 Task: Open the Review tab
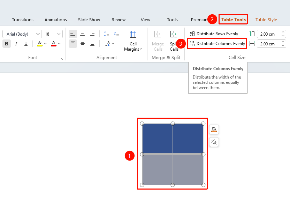point(119,20)
